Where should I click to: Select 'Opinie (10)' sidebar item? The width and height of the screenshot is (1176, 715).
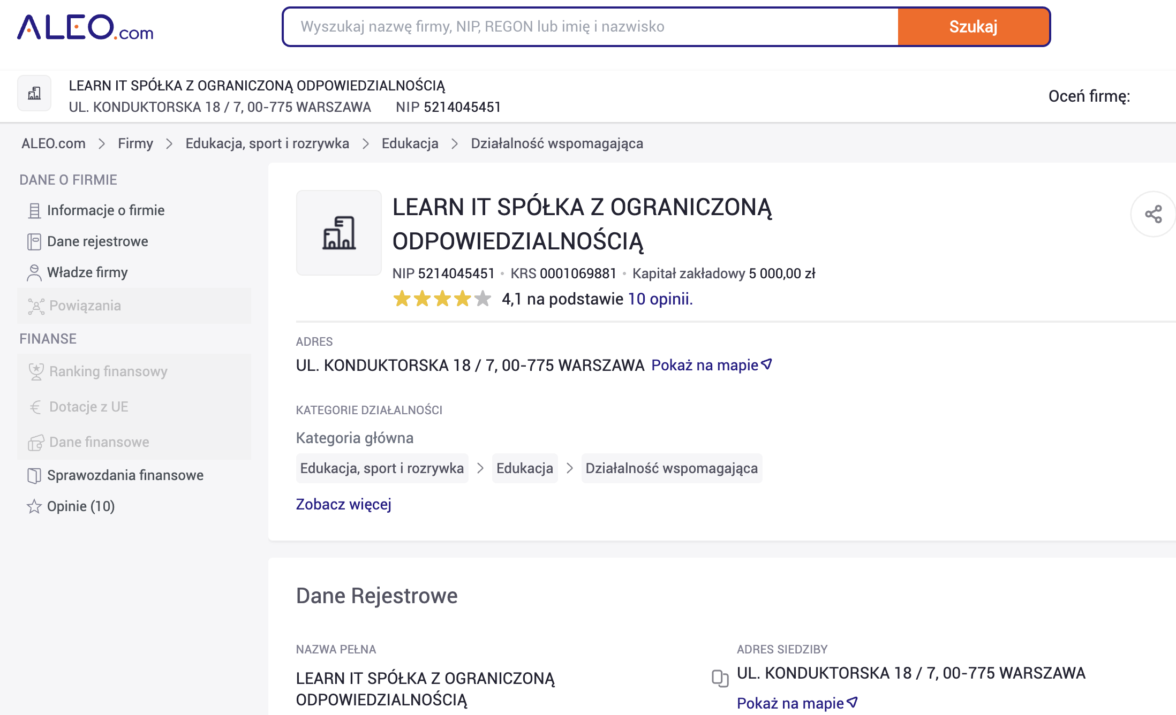(x=81, y=506)
